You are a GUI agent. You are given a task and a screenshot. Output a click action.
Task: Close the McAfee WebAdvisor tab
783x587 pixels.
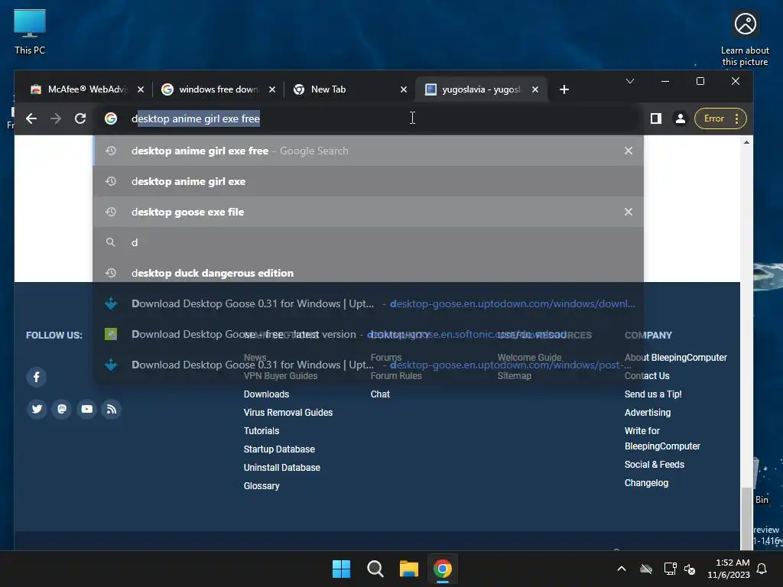141,89
